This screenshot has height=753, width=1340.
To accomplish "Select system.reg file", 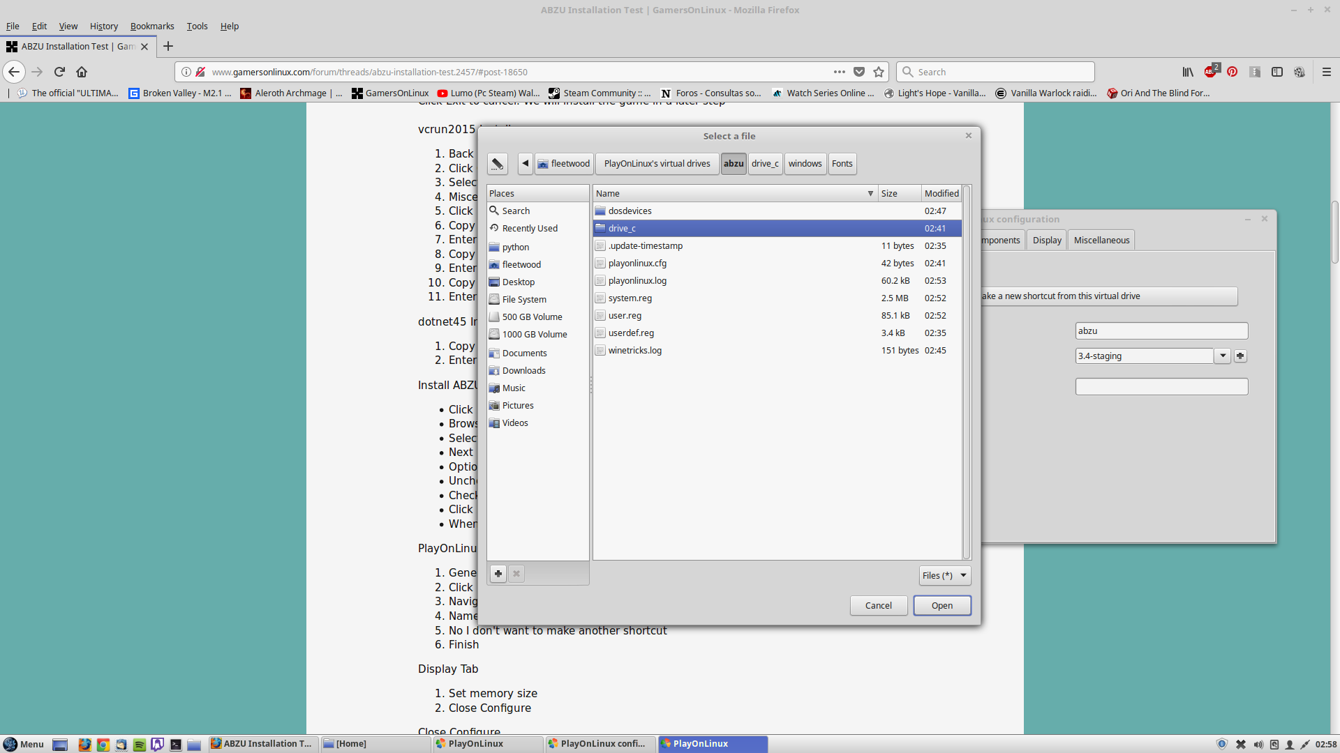I will point(777,298).
